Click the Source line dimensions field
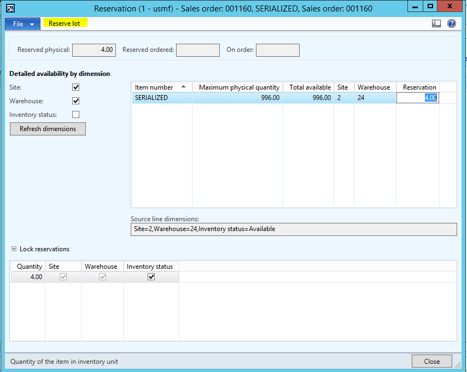This screenshot has height=372, width=467. tap(293, 229)
